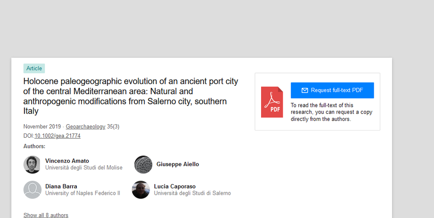Viewport: 434px width, 218px height.
Task: Open the Geoarchaeology journal link
Action: point(86,126)
